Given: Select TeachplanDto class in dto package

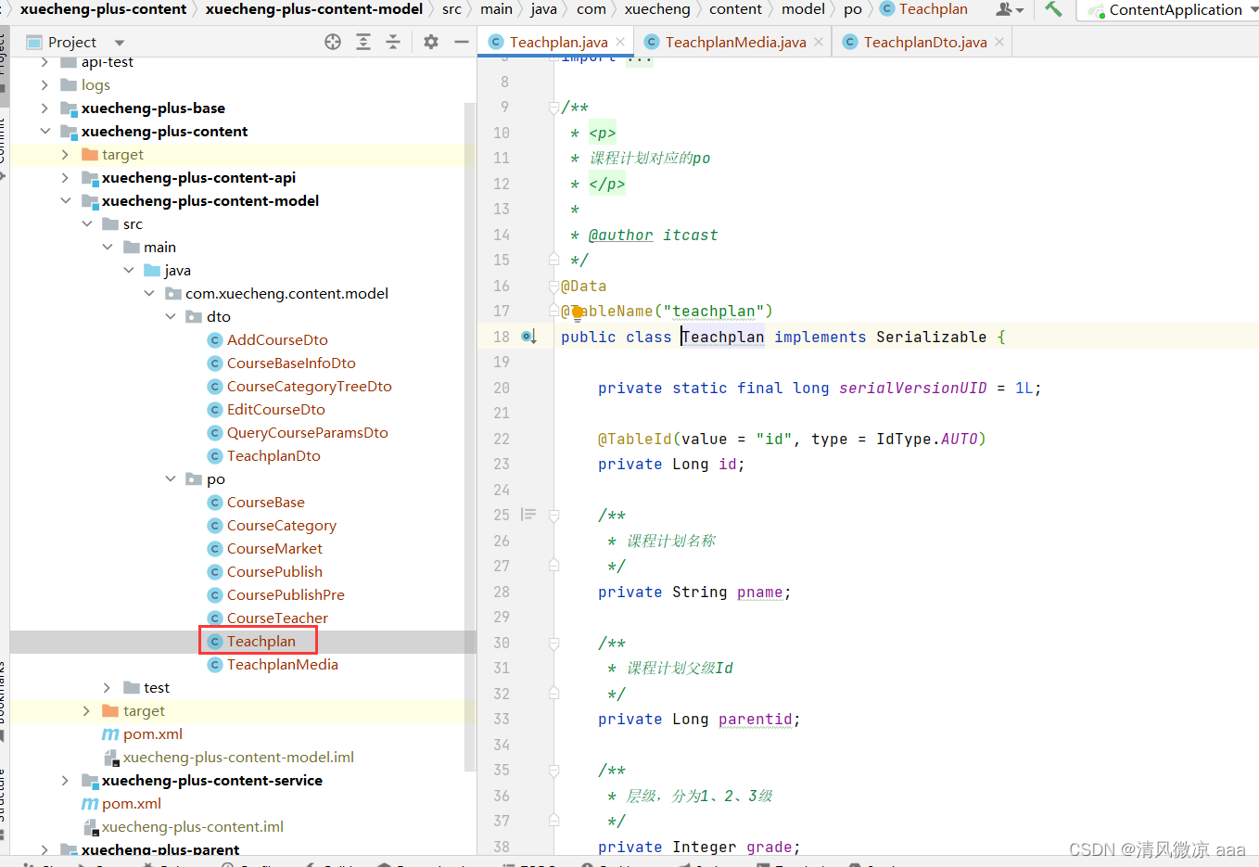Looking at the screenshot, I should pos(273,455).
